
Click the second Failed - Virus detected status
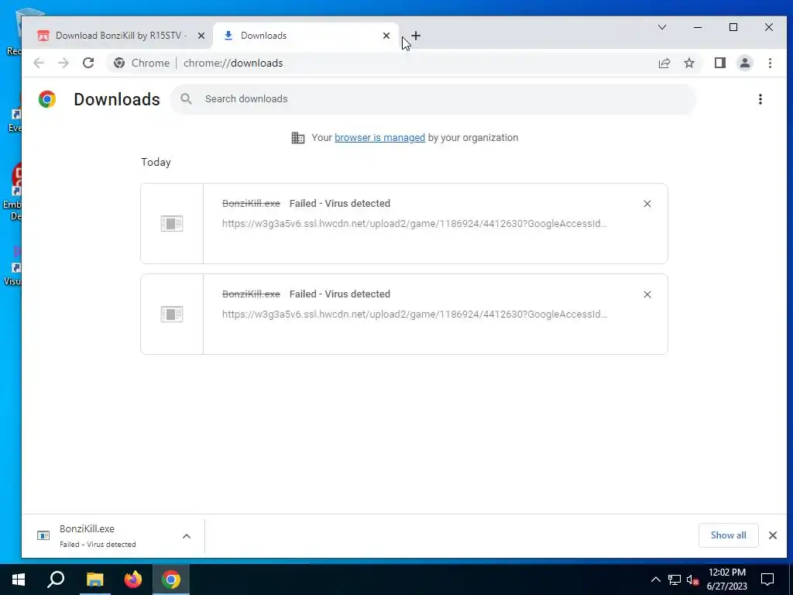[340, 294]
